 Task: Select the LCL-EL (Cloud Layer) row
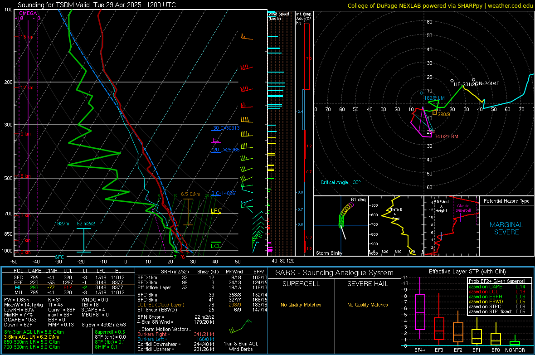pos(202,305)
